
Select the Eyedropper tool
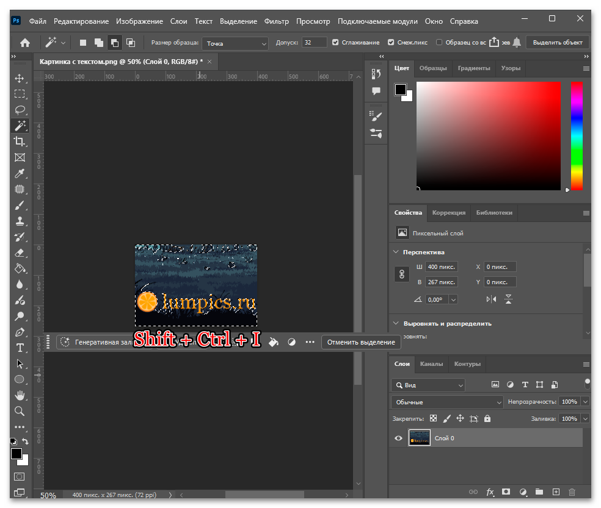20,173
